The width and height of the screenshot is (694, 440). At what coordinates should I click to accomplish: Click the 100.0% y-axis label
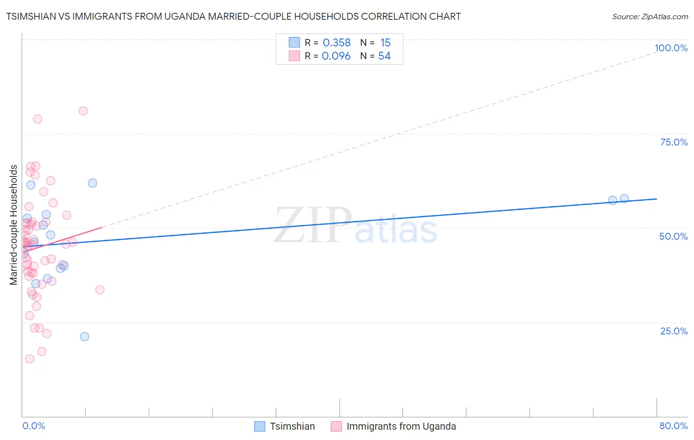(671, 48)
